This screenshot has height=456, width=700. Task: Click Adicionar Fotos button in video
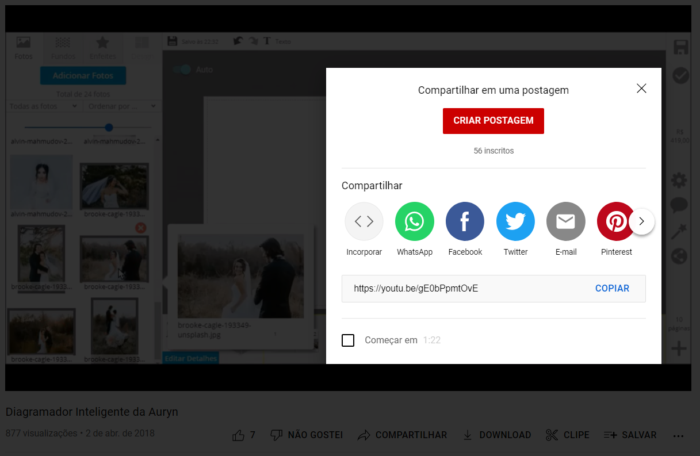pyautogui.click(x=83, y=76)
